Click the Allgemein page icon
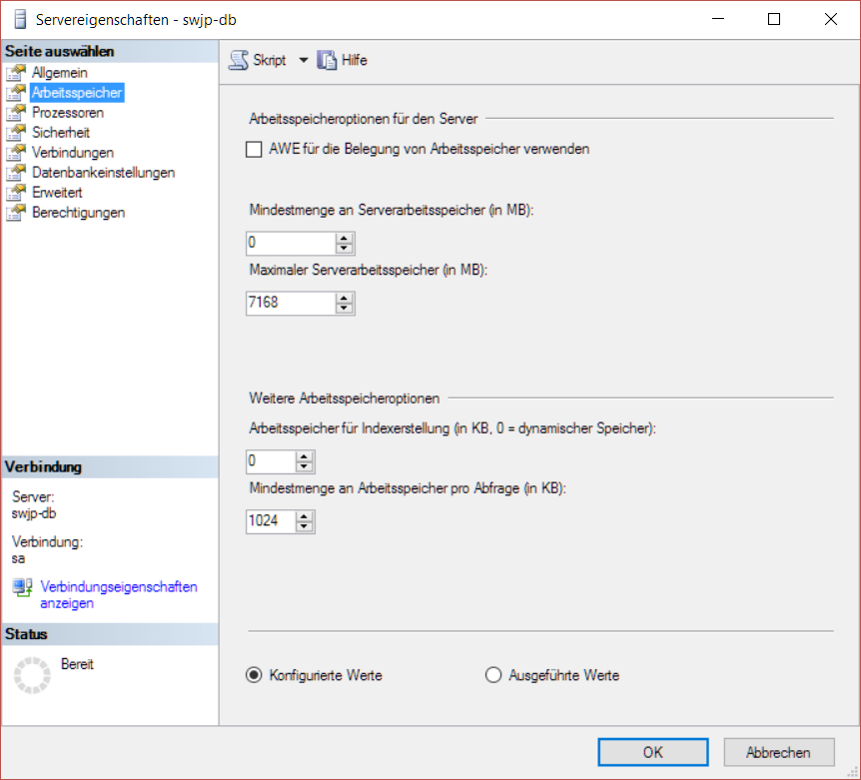861x780 pixels. [x=15, y=73]
